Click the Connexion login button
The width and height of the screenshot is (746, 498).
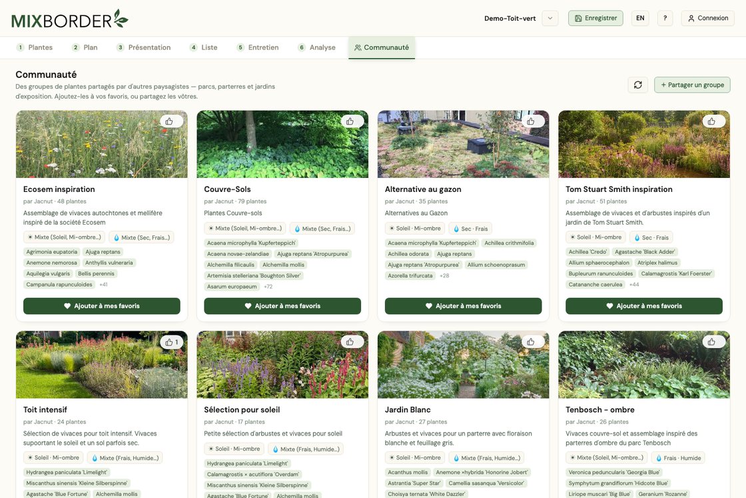(x=708, y=18)
